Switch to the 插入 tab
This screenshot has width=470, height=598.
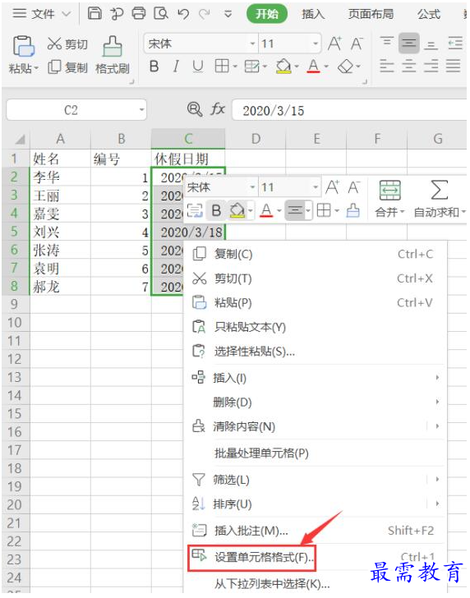pyautogui.click(x=313, y=14)
